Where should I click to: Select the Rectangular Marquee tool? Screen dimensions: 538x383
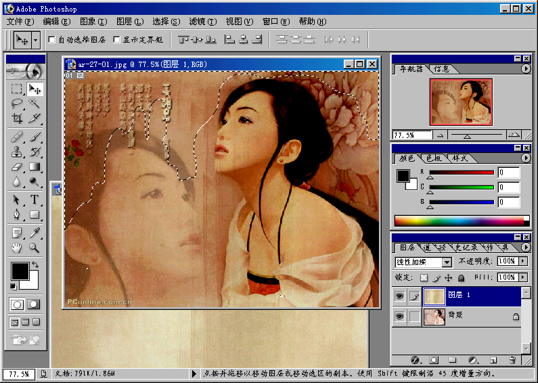point(16,89)
